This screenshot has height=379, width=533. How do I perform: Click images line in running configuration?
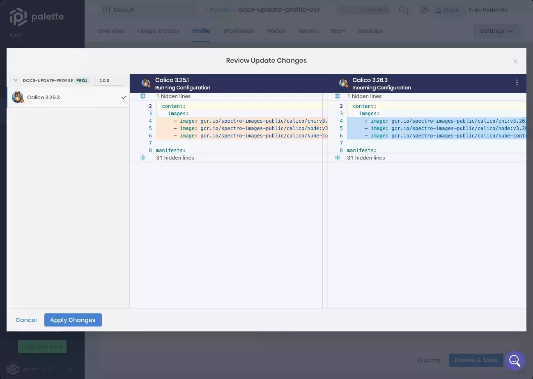tap(178, 114)
